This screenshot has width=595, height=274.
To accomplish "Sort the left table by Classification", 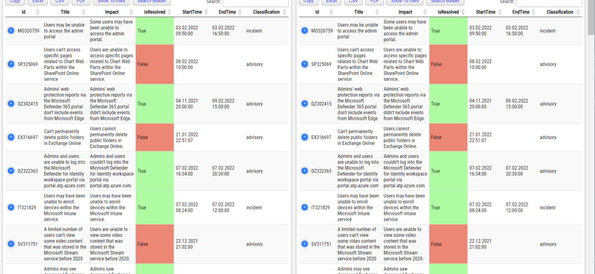I will [266, 12].
